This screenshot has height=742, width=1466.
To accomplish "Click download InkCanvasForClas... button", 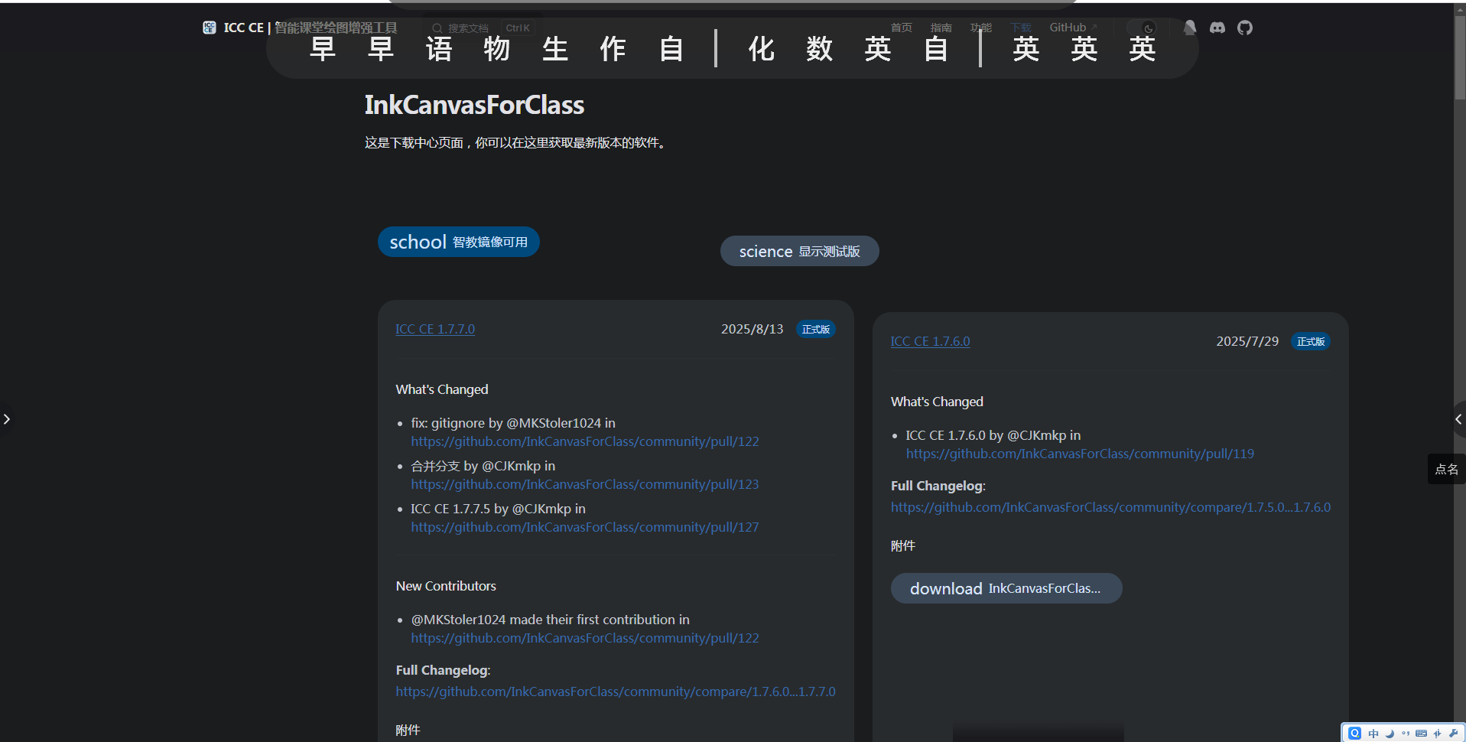I will [x=1006, y=588].
